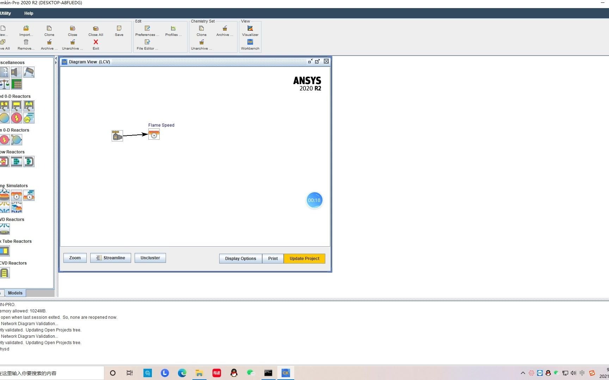Select the red lightning closed plasma reactor icon

coord(17,118)
